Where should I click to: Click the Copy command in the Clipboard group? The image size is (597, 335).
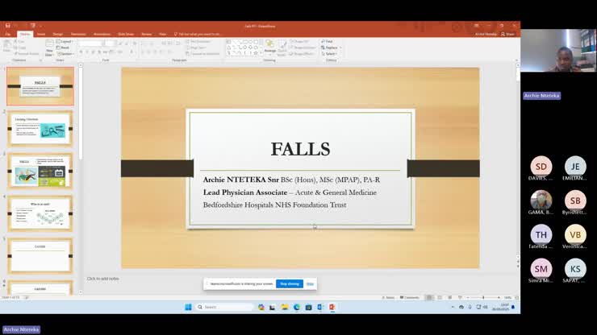20,48
